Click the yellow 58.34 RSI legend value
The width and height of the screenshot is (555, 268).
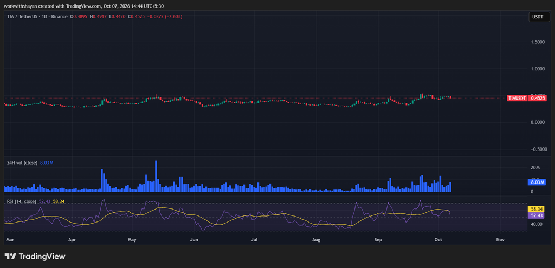tap(59, 201)
